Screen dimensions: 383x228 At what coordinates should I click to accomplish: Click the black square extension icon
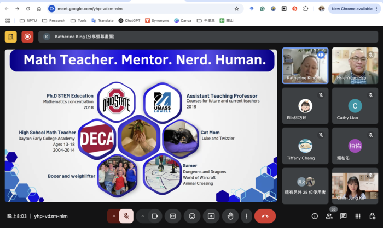point(284,9)
